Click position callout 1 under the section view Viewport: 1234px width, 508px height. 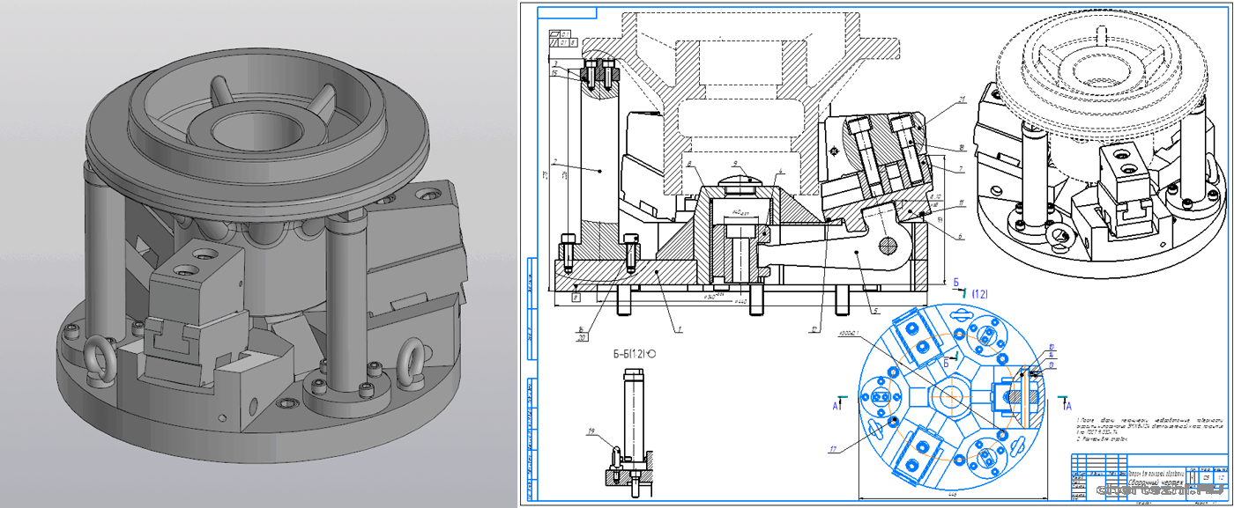point(680,330)
